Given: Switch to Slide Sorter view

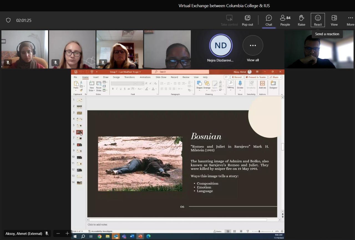Looking at the screenshot, I should [234, 231].
